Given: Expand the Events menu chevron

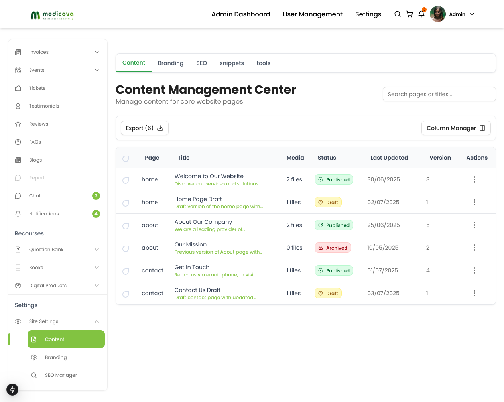Looking at the screenshot, I should tap(97, 70).
